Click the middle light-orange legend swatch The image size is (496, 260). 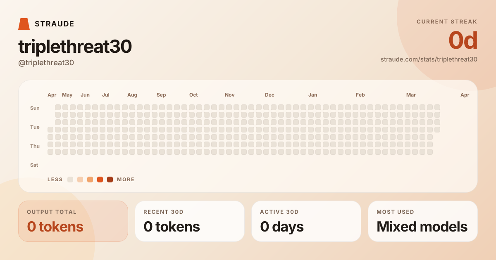pos(90,180)
